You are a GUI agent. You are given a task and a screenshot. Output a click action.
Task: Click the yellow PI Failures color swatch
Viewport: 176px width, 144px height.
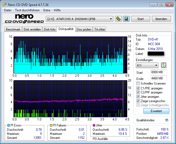click(51, 125)
